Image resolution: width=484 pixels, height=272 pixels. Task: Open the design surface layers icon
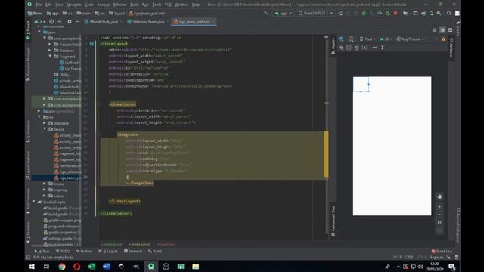[x=341, y=39]
